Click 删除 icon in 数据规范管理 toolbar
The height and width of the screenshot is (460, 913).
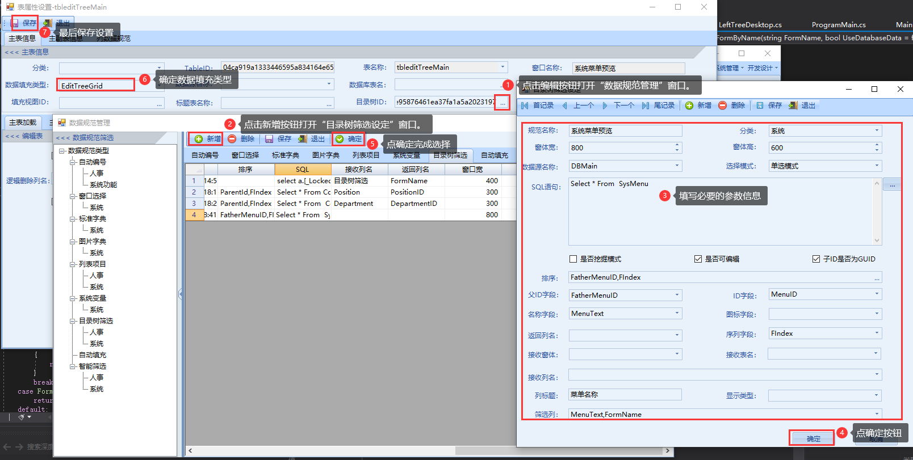click(x=232, y=139)
